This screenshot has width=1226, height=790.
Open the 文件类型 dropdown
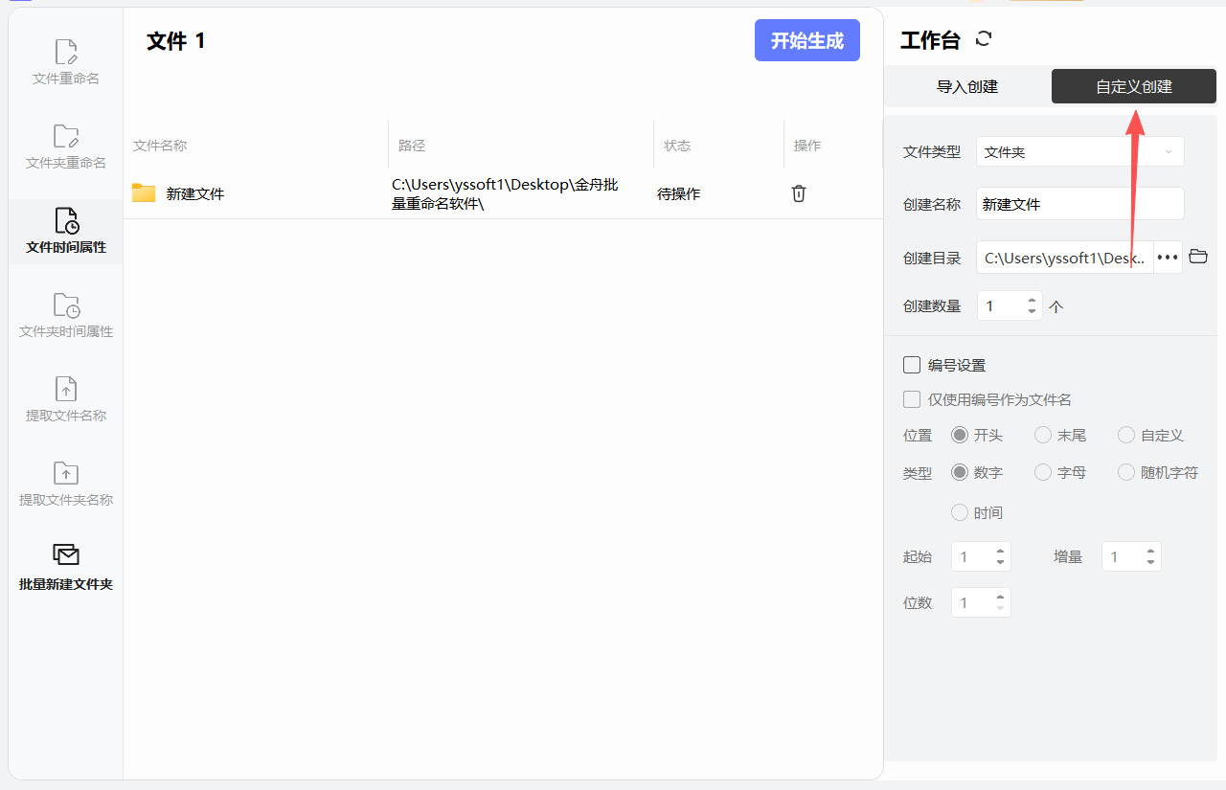click(x=1080, y=151)
